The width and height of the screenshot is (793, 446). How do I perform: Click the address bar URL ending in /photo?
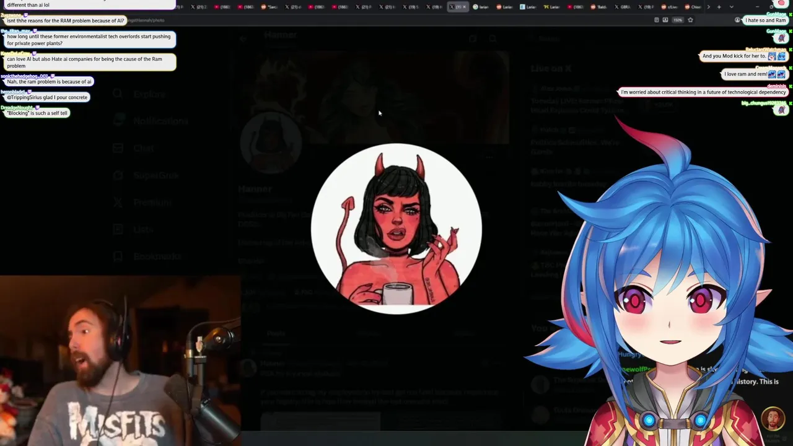[146, 20]
